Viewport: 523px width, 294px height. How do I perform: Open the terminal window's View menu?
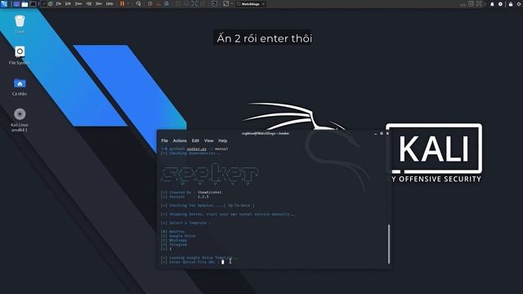209,140
